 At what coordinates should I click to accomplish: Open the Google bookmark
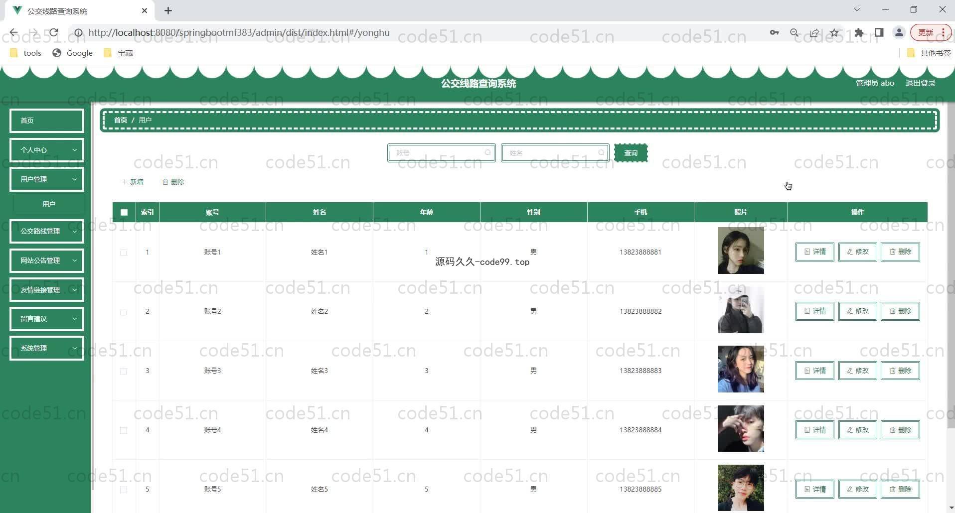[x=73, y=53]
